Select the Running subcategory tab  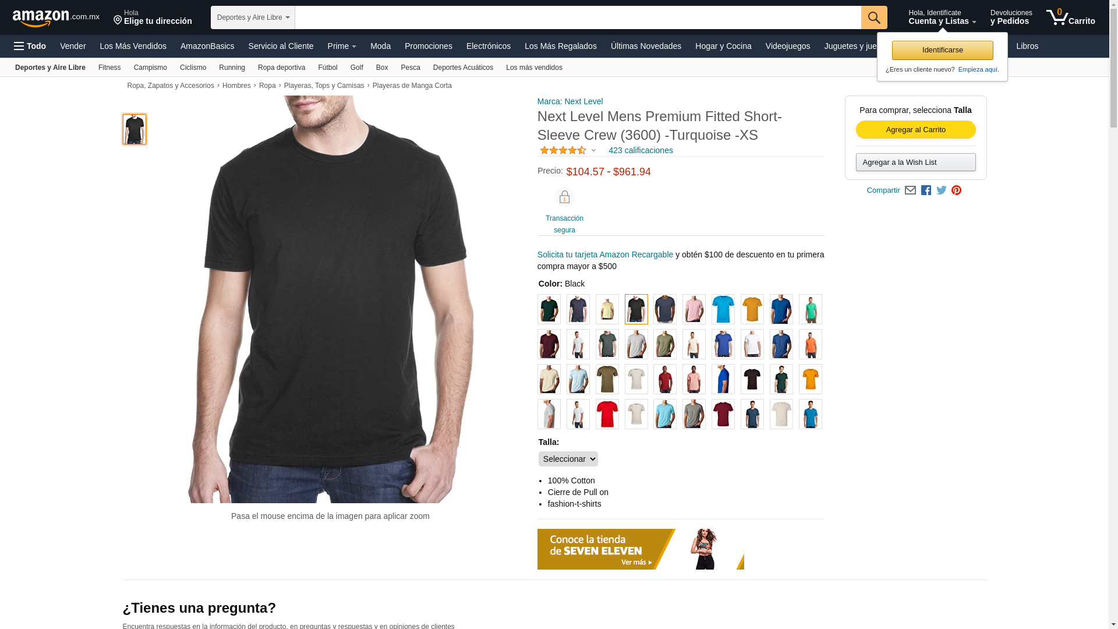(x=232, y=68)
